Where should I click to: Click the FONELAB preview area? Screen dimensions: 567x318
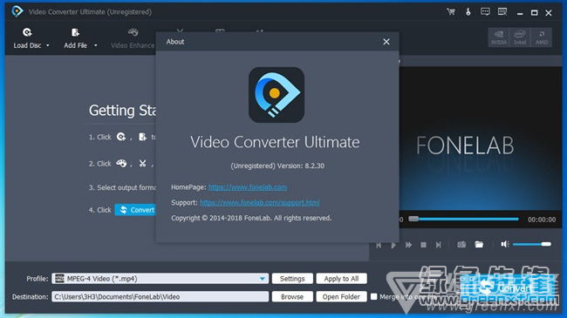(481, 139)
